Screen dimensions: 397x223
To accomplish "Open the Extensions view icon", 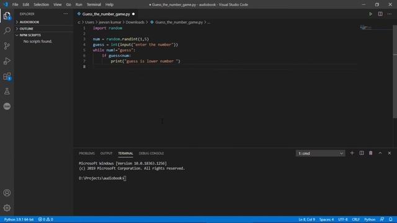I will [7, 76].
